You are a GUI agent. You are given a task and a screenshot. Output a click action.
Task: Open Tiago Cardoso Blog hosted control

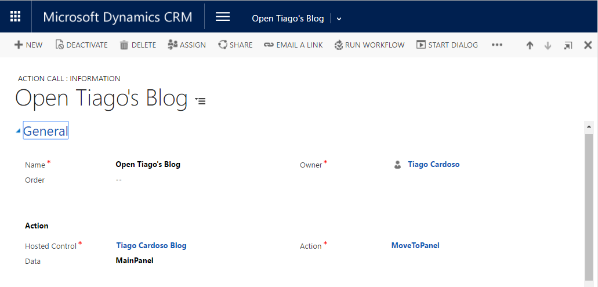[x=151, y=246]
